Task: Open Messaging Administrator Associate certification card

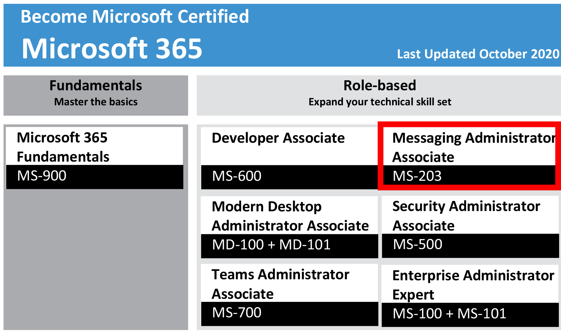Action: point(469,156)
